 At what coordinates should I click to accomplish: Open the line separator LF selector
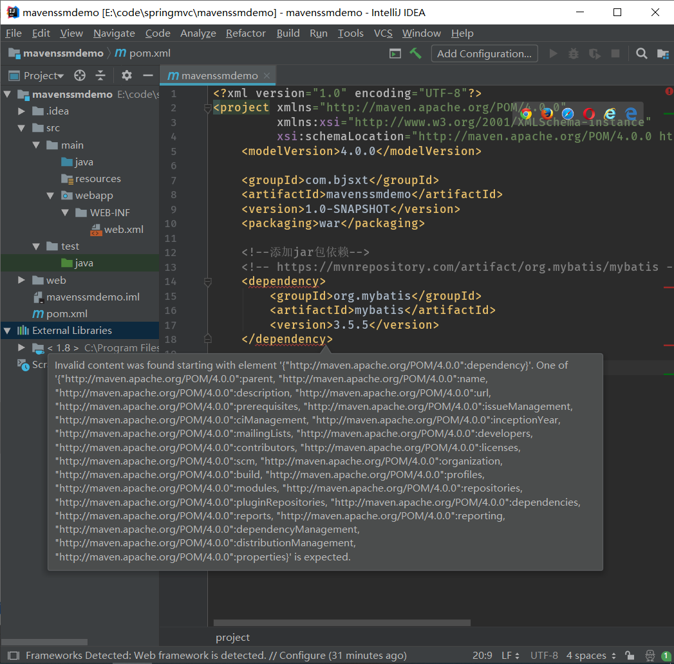pos(510,656)
